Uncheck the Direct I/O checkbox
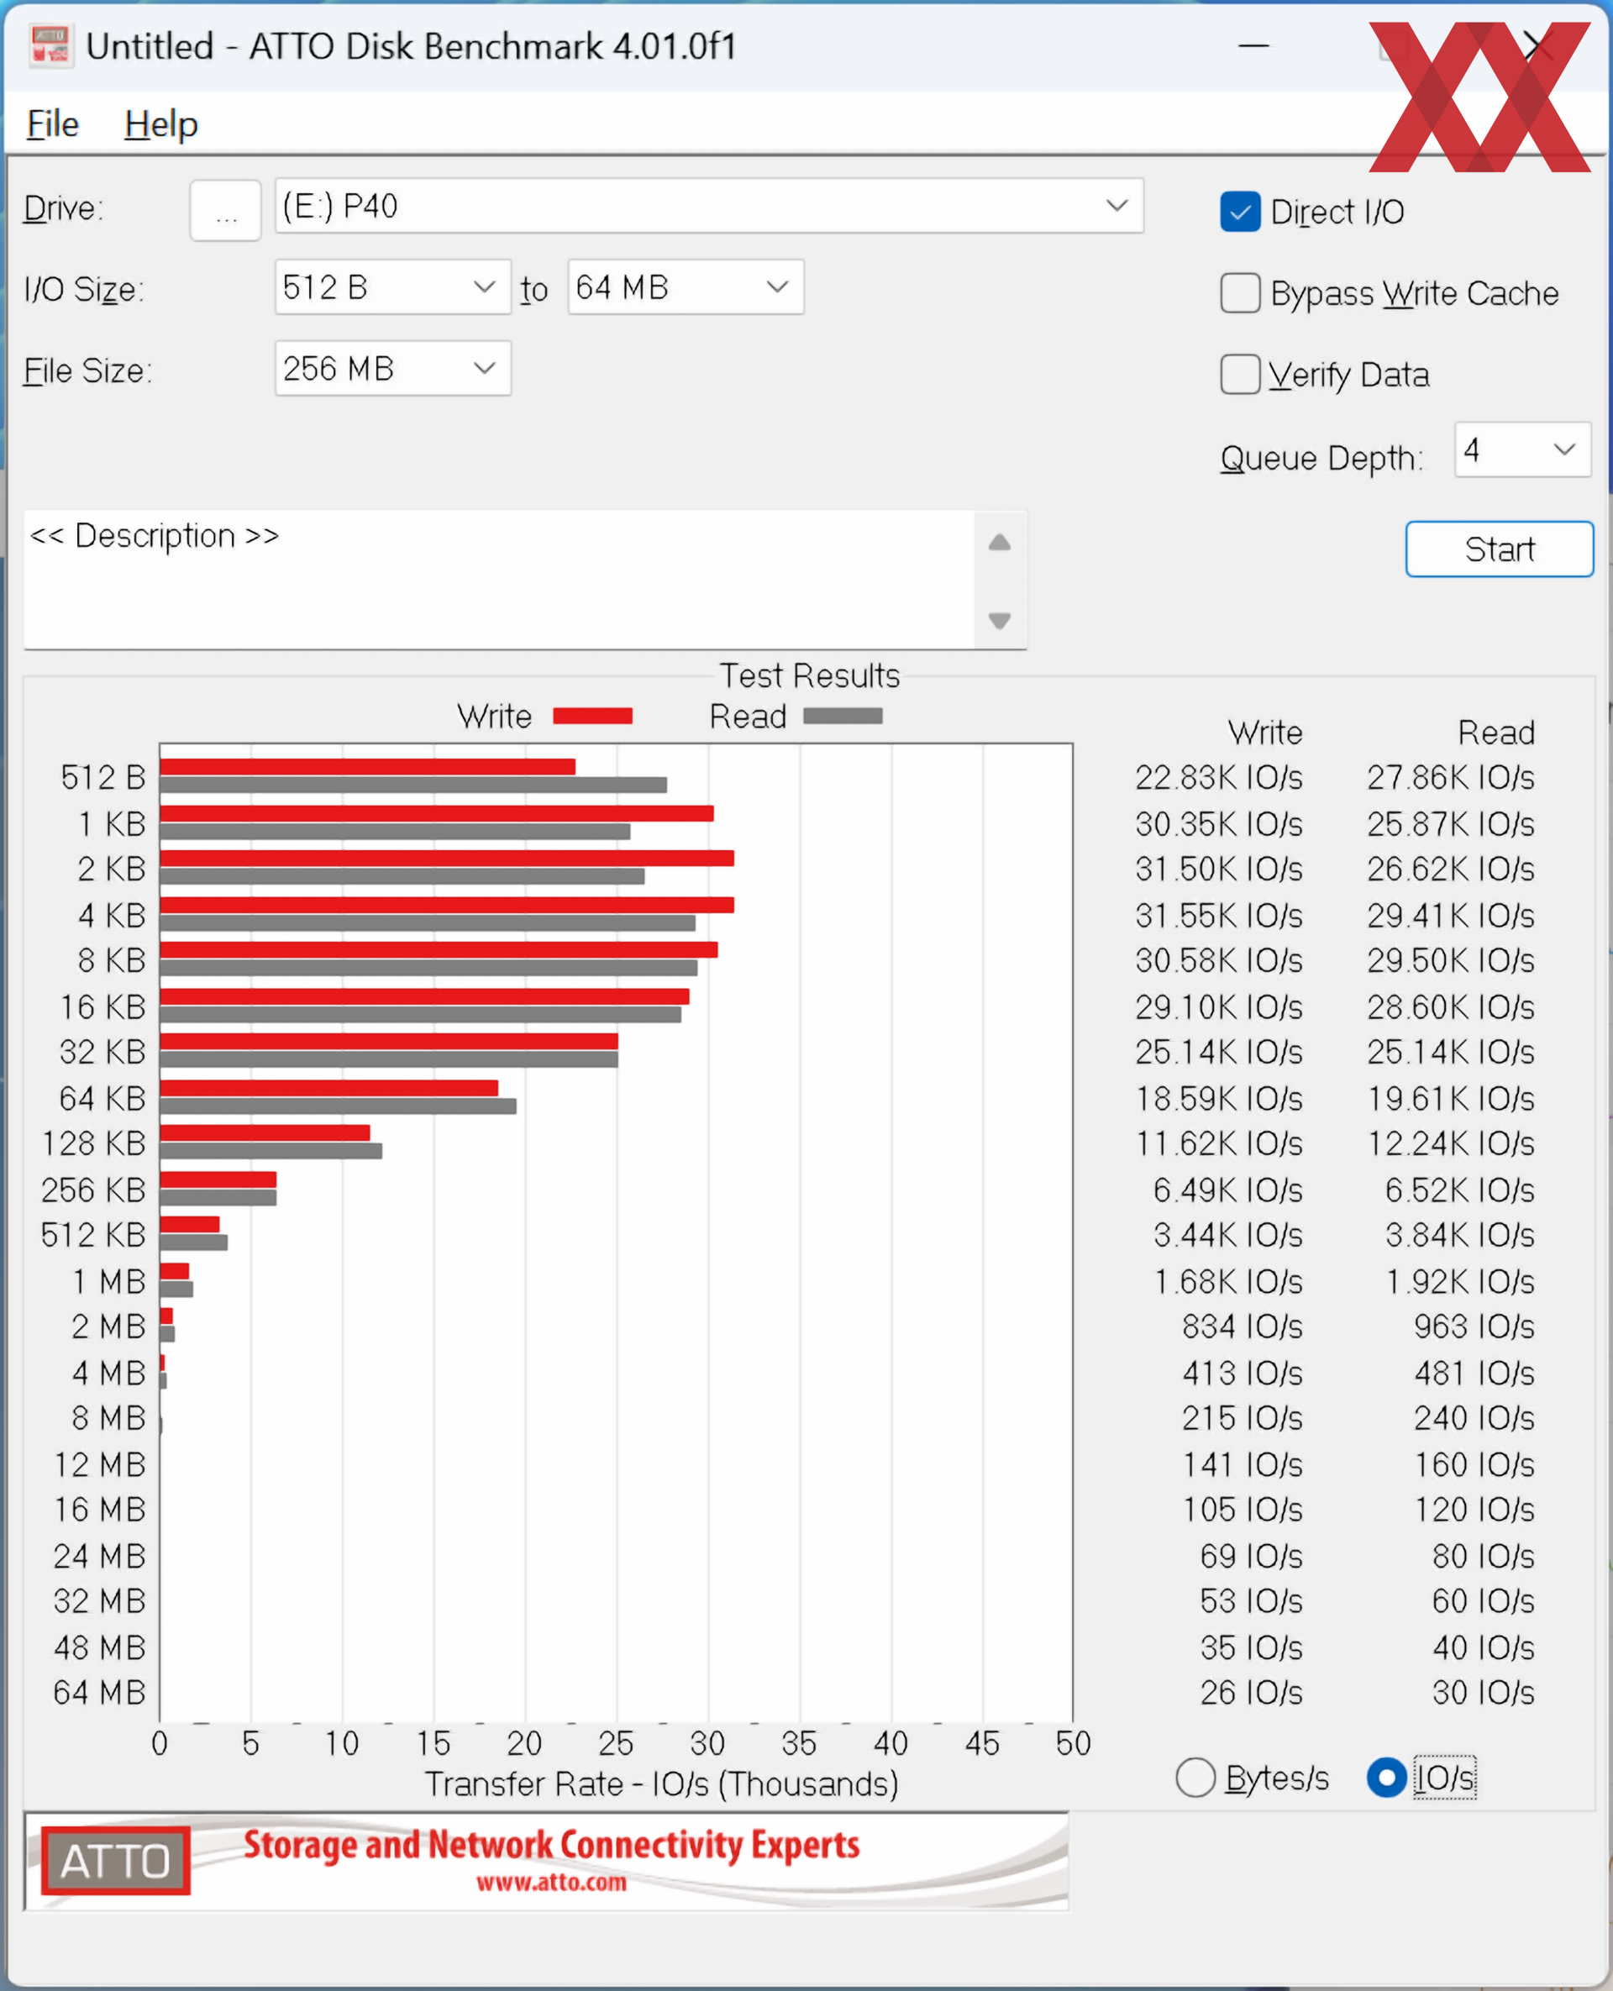1613x1991 pixels. coord(1239,212)
